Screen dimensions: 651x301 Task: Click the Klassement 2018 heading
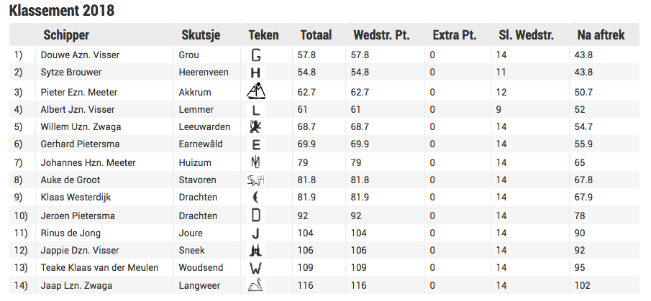pos(62,11)
